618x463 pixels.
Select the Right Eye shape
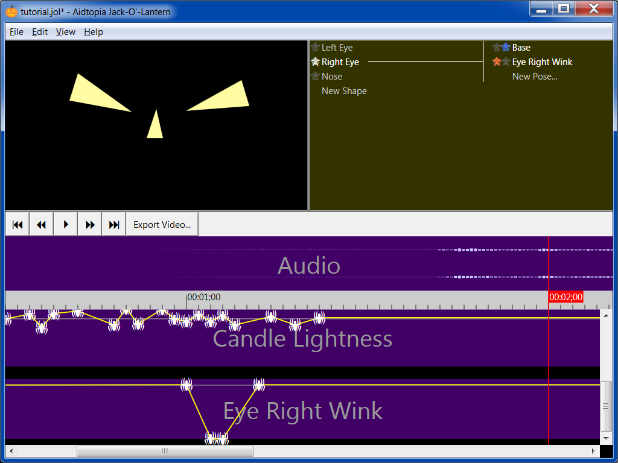pos(340,62)
